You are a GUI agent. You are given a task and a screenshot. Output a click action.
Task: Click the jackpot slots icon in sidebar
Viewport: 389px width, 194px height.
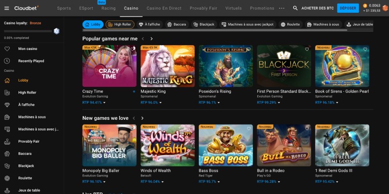[x=7, y=129]
